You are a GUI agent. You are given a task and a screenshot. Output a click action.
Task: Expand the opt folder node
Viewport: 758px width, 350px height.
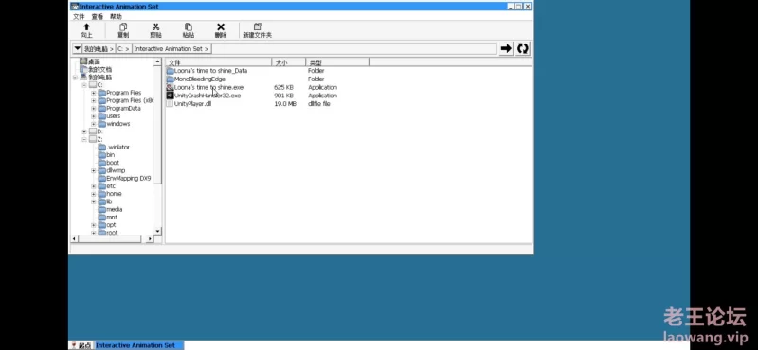click(x=93, y=225)
